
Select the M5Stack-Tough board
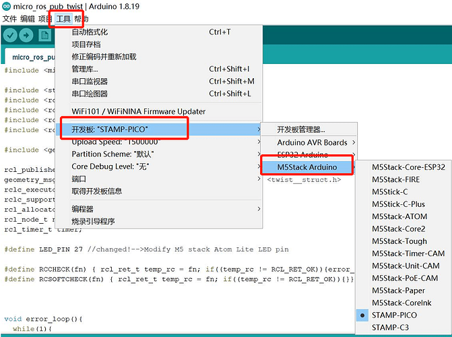[x=403, y=241]
